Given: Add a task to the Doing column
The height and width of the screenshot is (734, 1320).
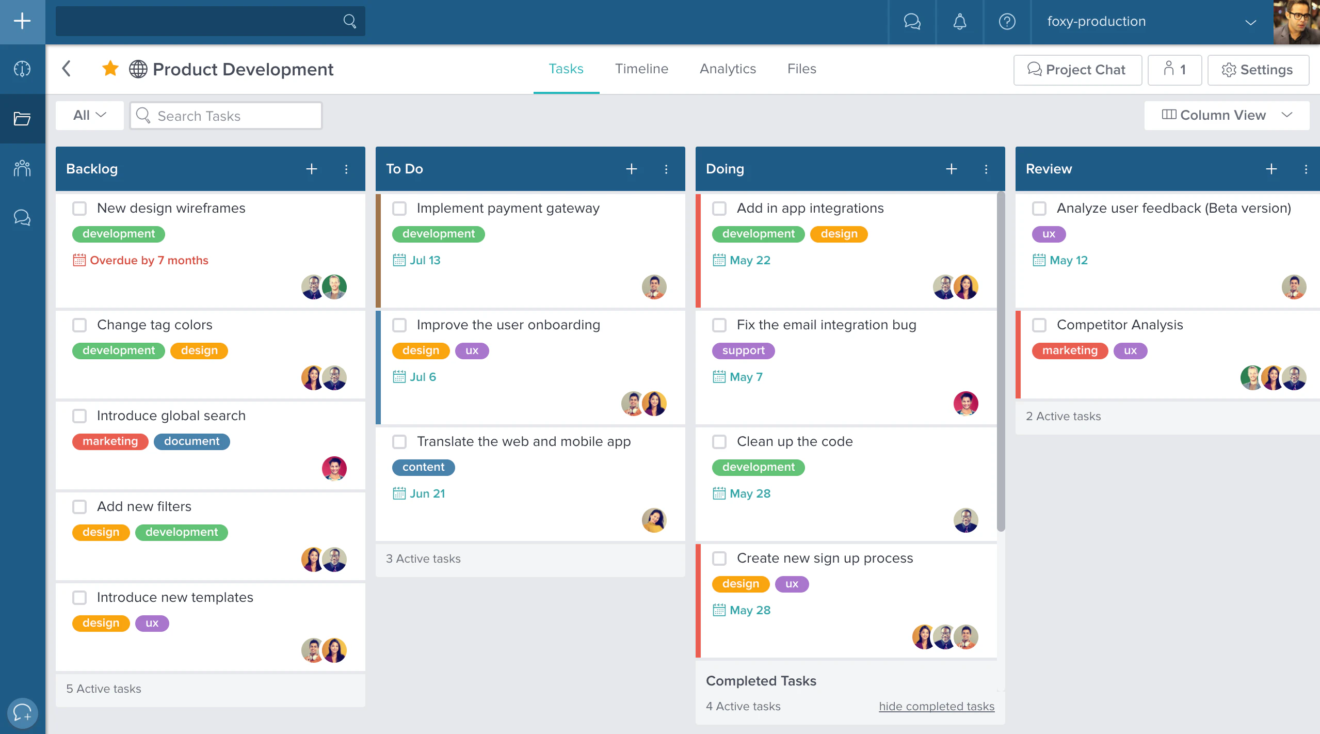Looking at the screenshot, I should point(952,169).
